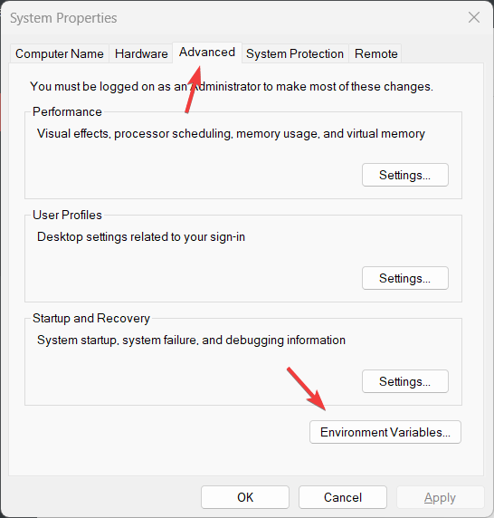Click the Startup and Recovery group label
This screenshot has height=518, width=494.
tap(91, 318)
